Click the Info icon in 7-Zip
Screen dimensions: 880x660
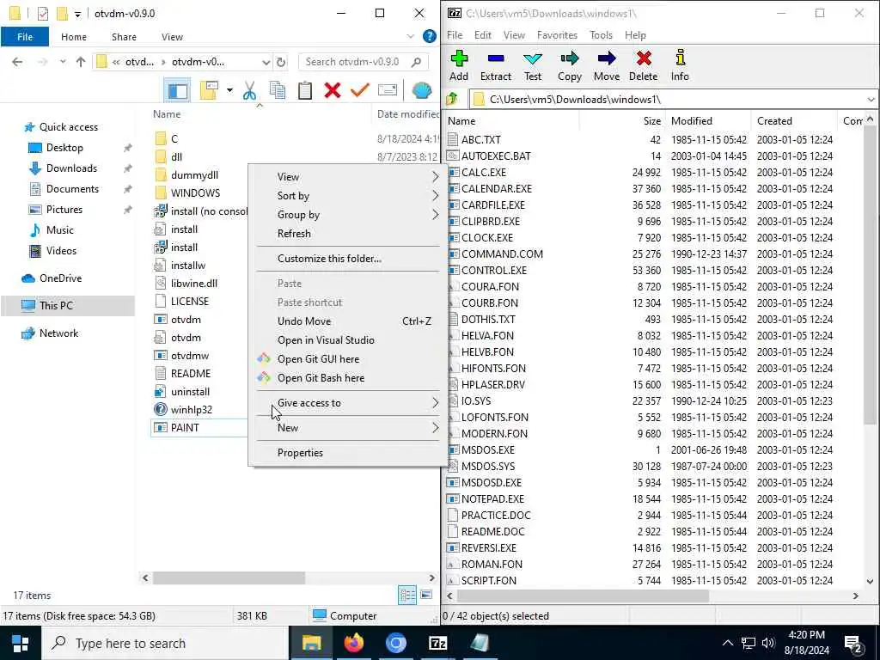(x=680, y=65)
